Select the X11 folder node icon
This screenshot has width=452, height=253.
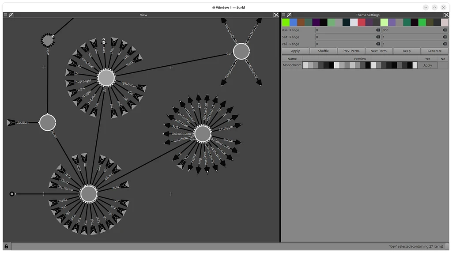(181, 165)
